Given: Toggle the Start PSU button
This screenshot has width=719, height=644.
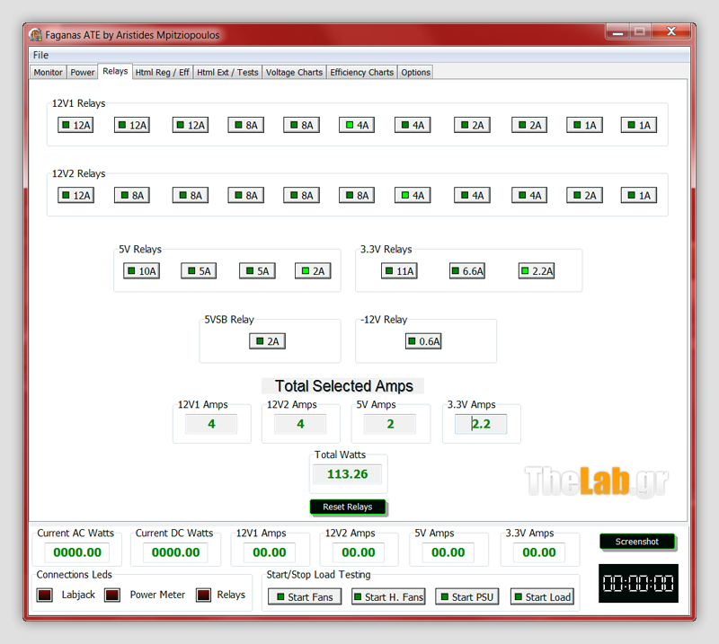Looking at the screenshot, I should [x=466, y=596].
